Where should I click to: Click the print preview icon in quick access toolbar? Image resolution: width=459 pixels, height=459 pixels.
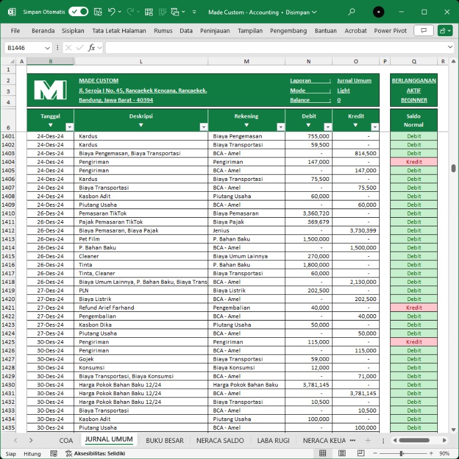(x=175, y=12)
